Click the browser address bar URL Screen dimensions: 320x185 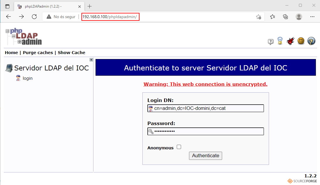click(110, 17)
